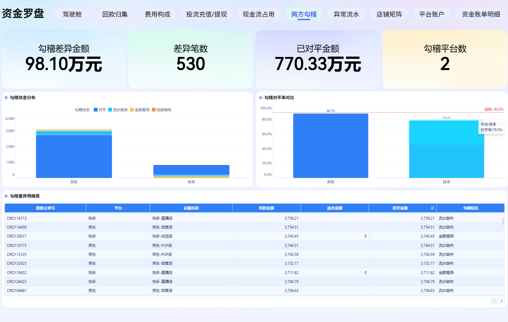Image resolution: width=508 pixels, height=322 pixels.
Task: Click the 原始主单号 column header
Action: coord(45,208)
